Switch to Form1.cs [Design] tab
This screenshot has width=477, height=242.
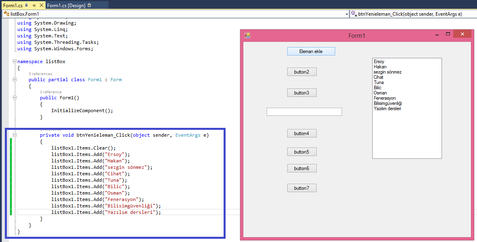[x=66, y=6]
